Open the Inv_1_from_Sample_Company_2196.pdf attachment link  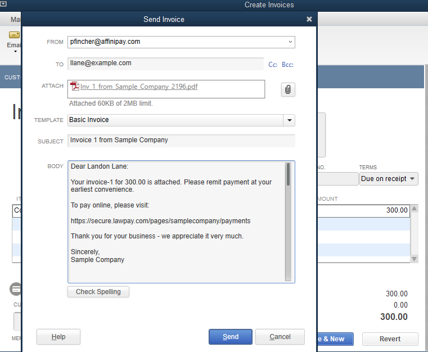click(x=139, y=87)
